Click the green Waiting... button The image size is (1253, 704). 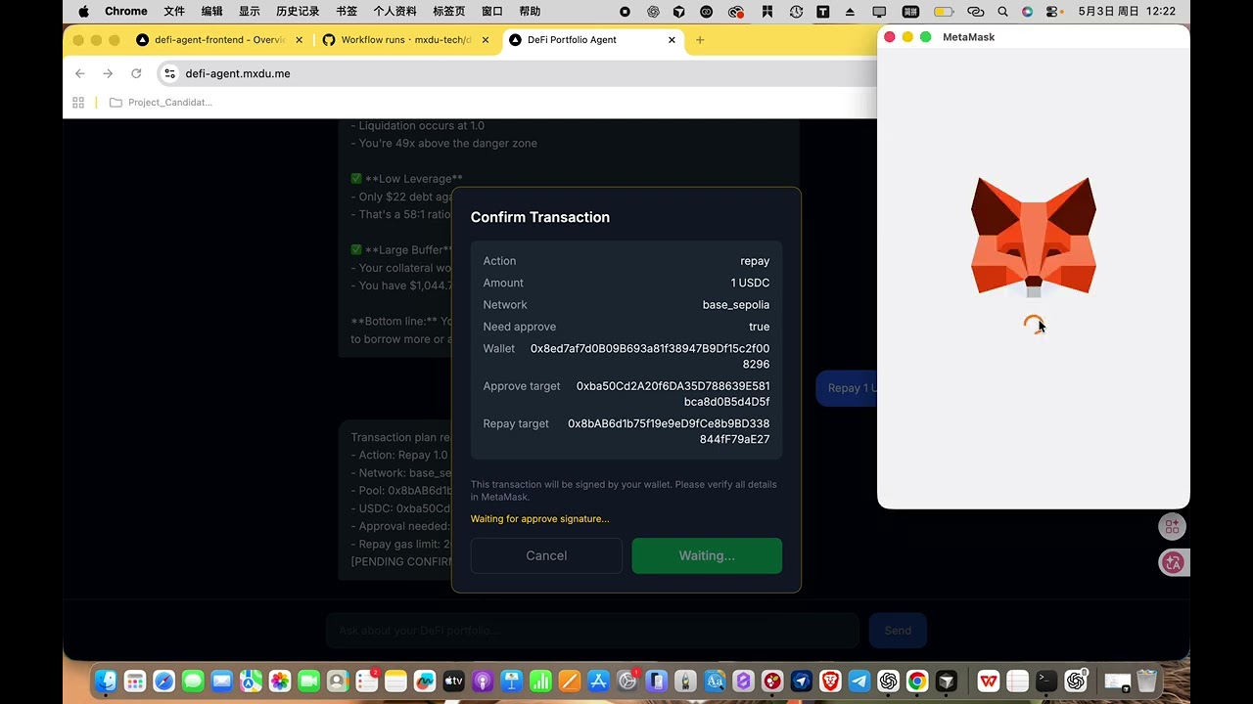click(x=707, y=555)
